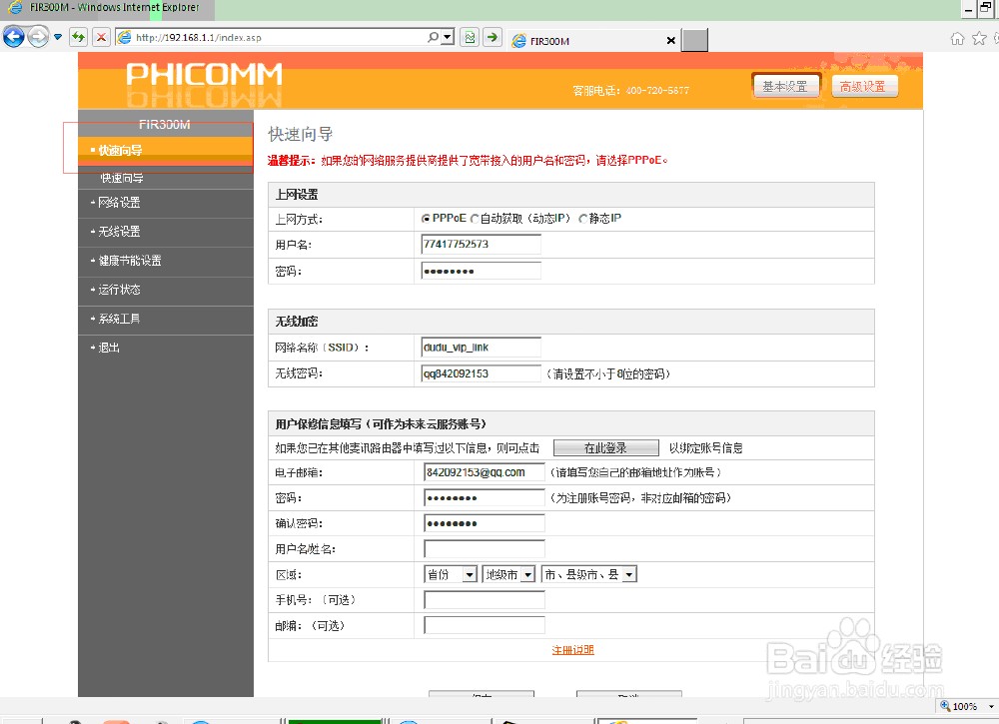Click the 在此登录 button
This screenshot has height=724, width=999.
[x=605, y=447]
